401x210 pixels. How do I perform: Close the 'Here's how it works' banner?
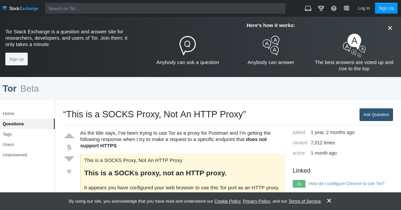pos(390,28)
